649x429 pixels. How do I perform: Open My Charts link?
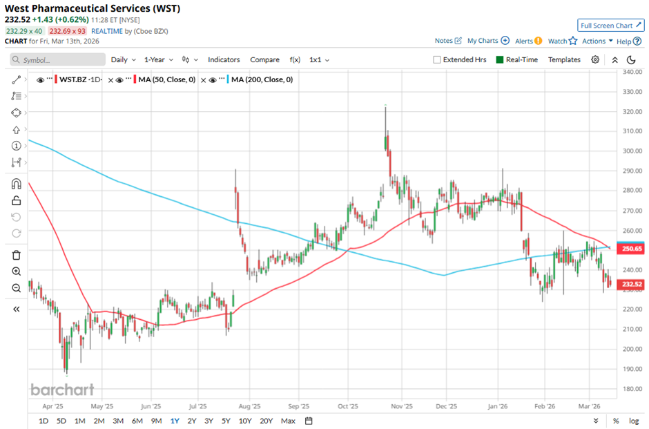488,41
